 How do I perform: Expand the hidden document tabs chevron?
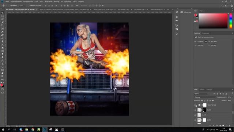click(x=173, y=10)
